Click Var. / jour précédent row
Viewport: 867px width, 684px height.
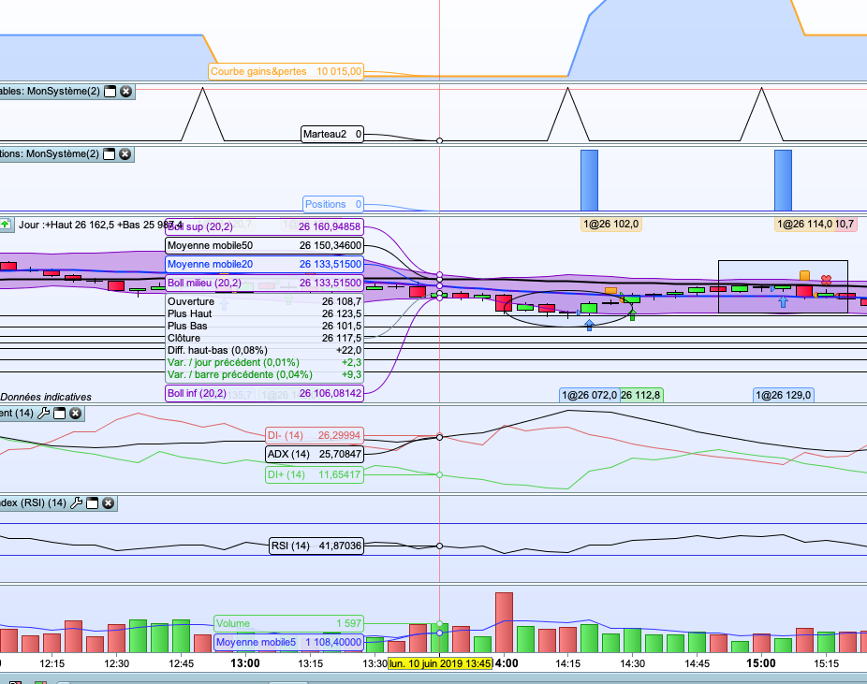click(264, 362)
